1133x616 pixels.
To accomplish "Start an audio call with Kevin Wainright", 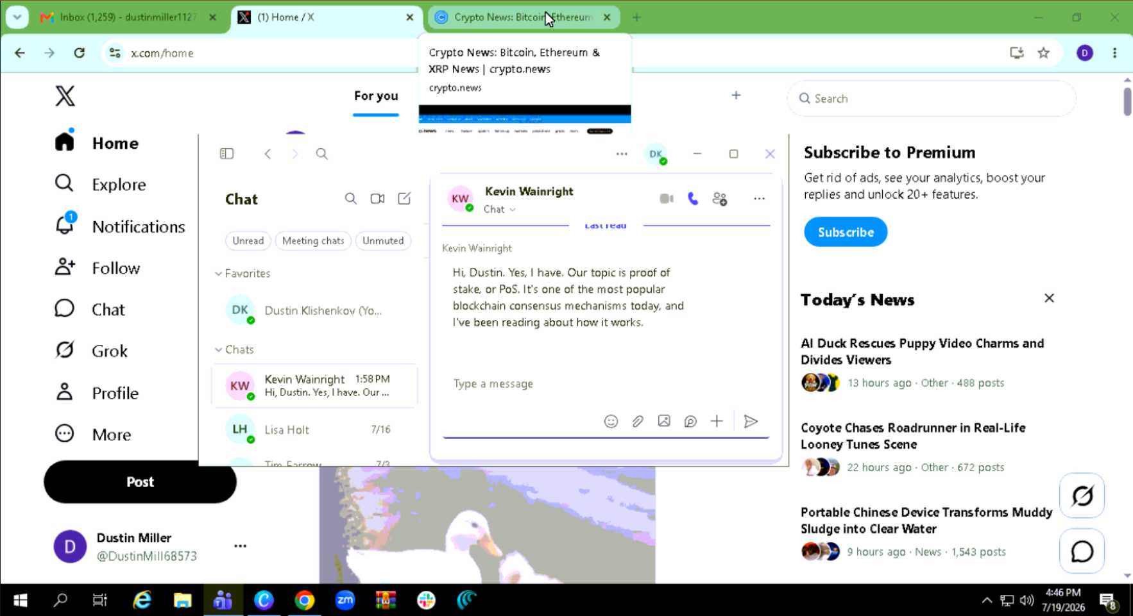I will (x=693, y=199).
